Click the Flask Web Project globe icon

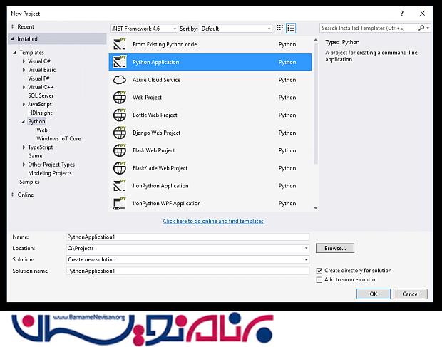pos(120,150)
